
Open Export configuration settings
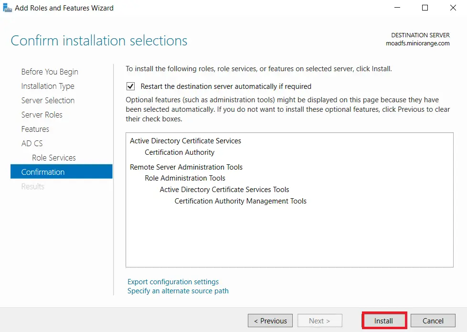pos(173,281)
